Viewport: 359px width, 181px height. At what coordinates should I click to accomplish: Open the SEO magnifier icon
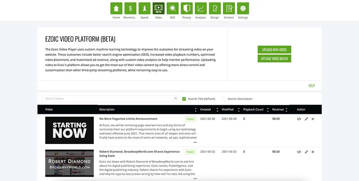(173, 9)
